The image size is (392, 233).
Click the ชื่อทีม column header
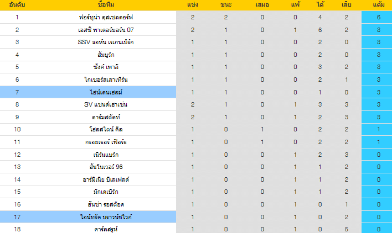click(x=106, y=4)
